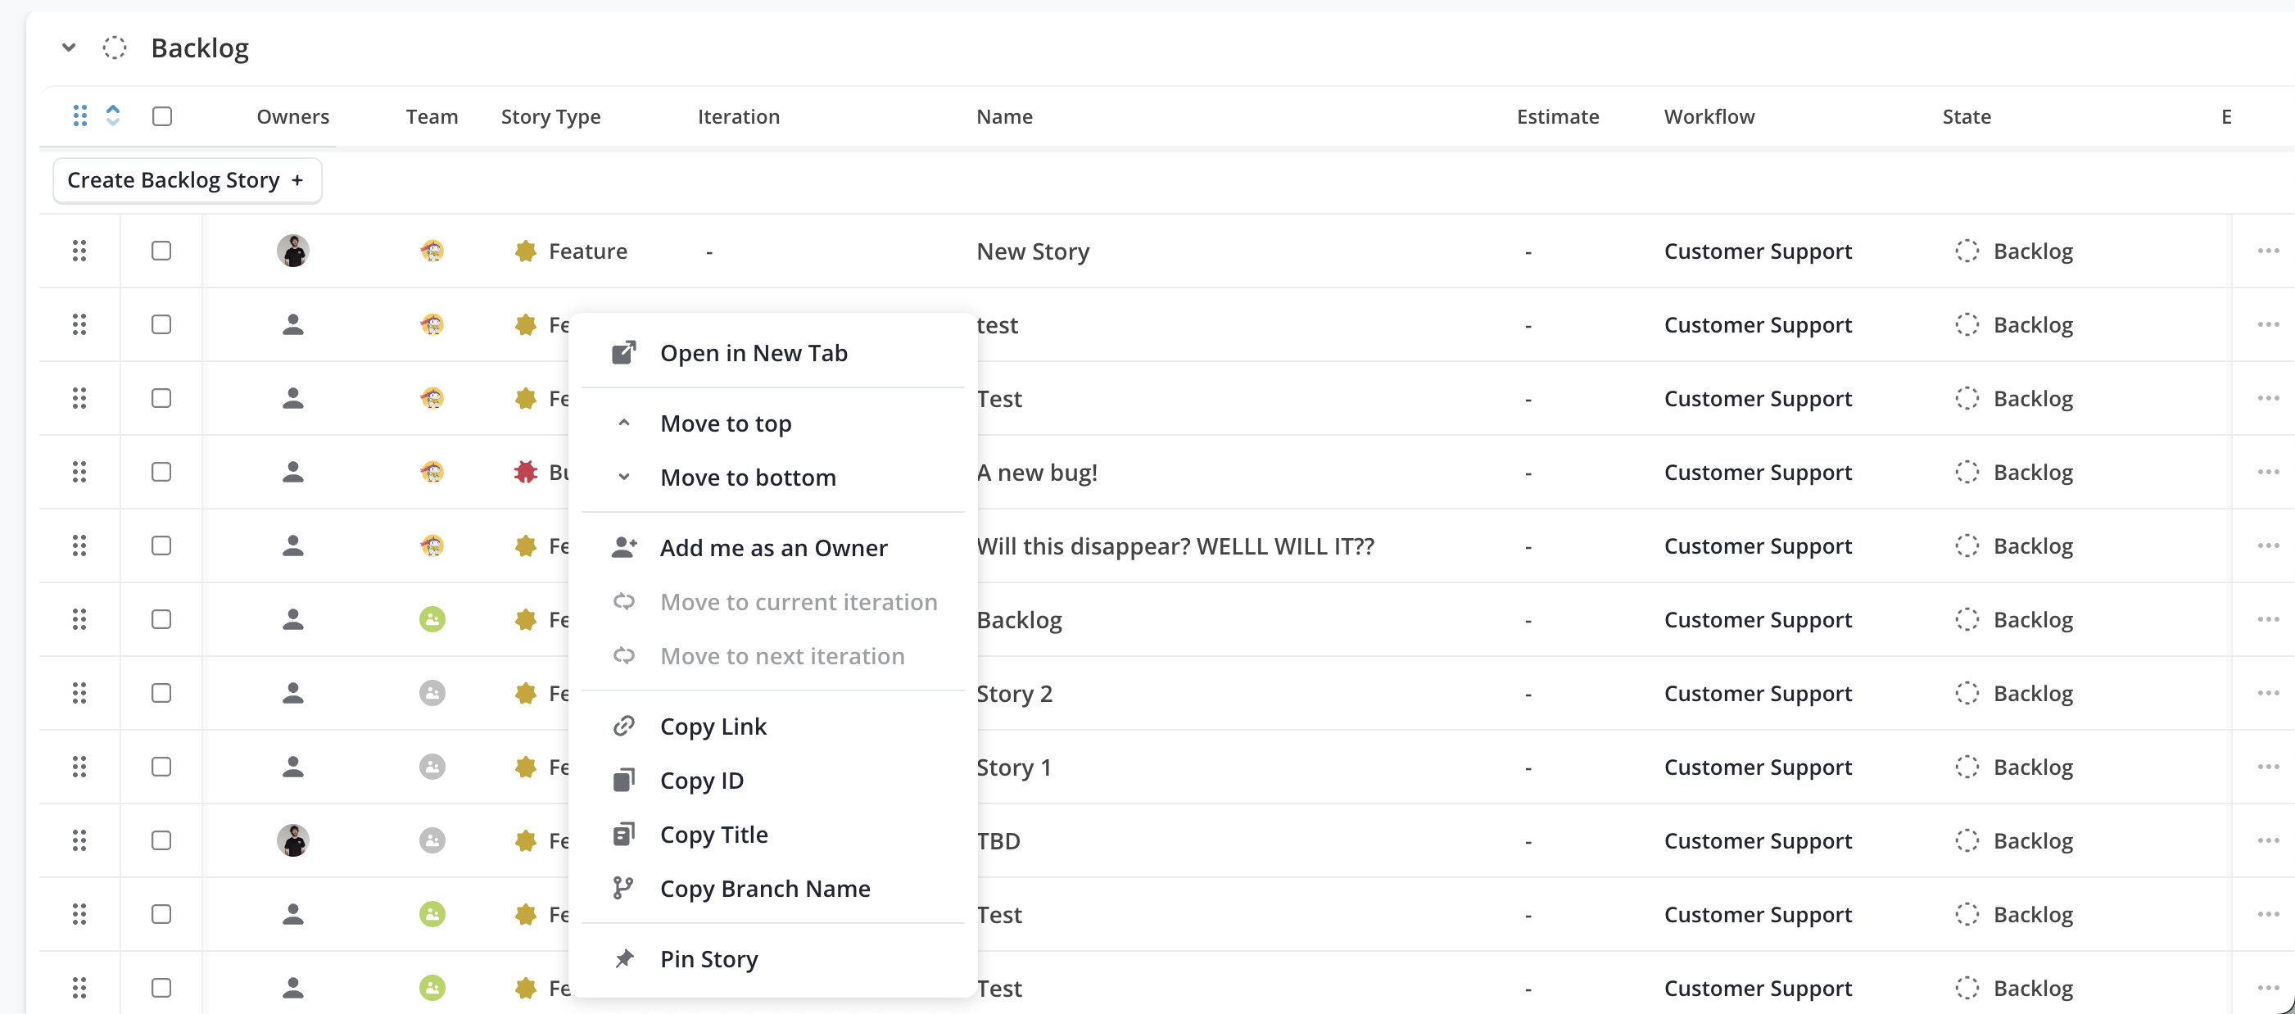Image resolution: width=2295 pixels, height=1014 pixels.
Task: Click the red Bug type icon
Action: tap(526, 473)
